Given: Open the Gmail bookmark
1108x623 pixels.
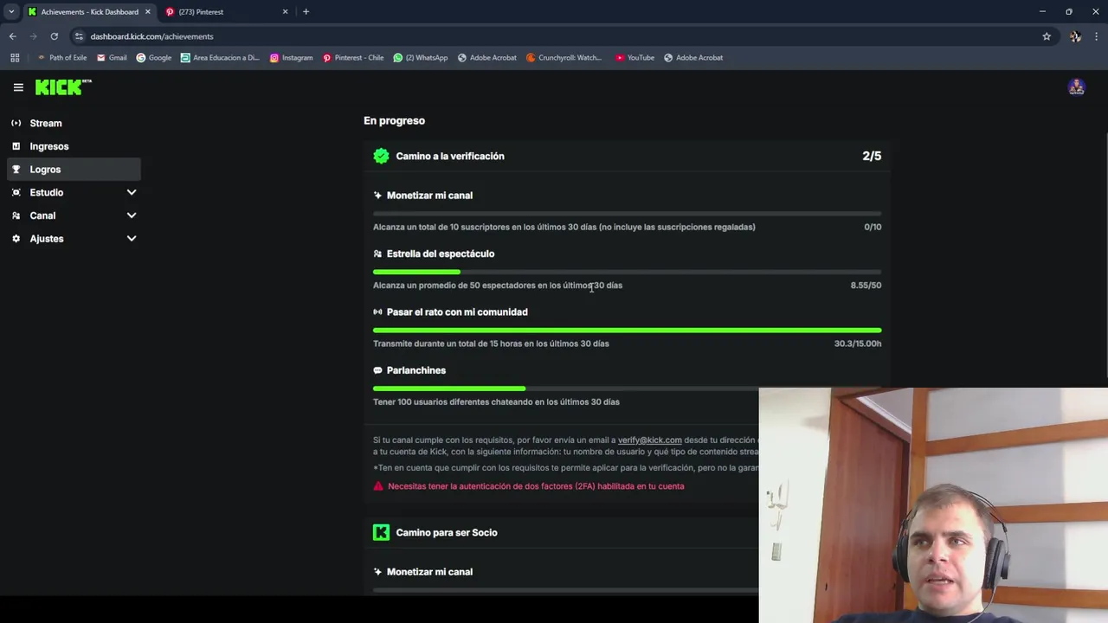Looking at the screenshot, I should pos(112,58).
